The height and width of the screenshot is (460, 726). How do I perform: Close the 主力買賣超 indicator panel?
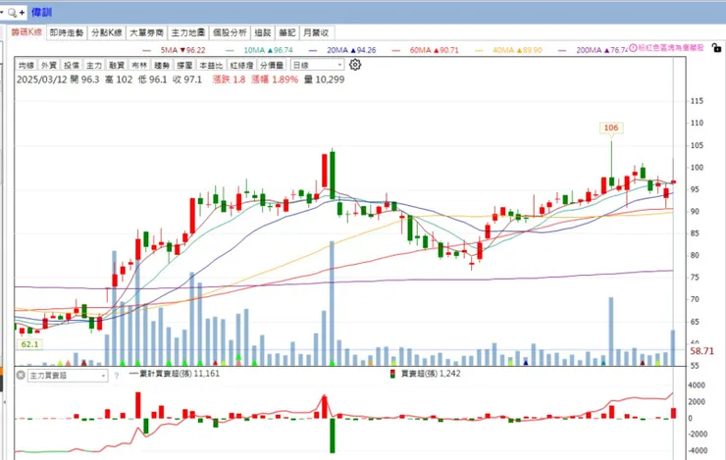(x=21, y=375)
